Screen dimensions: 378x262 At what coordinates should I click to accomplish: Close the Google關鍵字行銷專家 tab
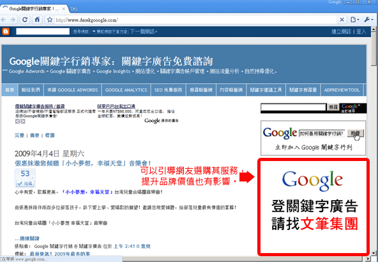pos(64,9)
